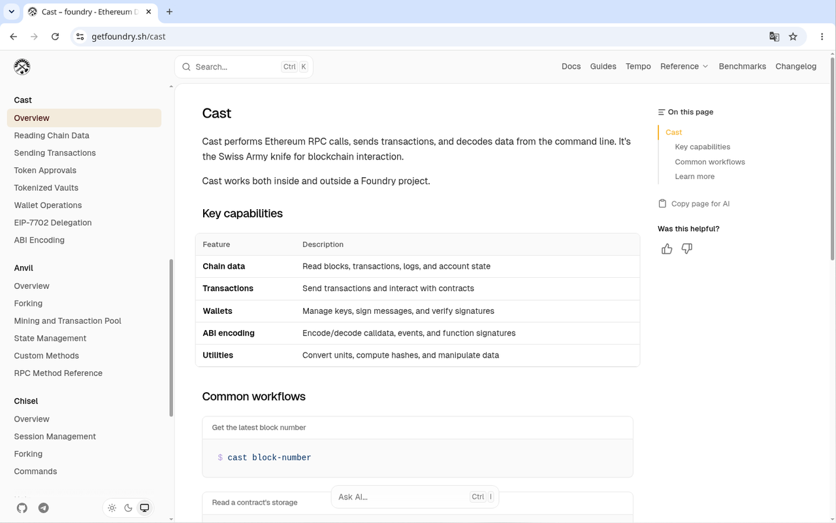Open the tab search dropdown arrow
This screenshot has width=836, height=523.
coord(12,12)
